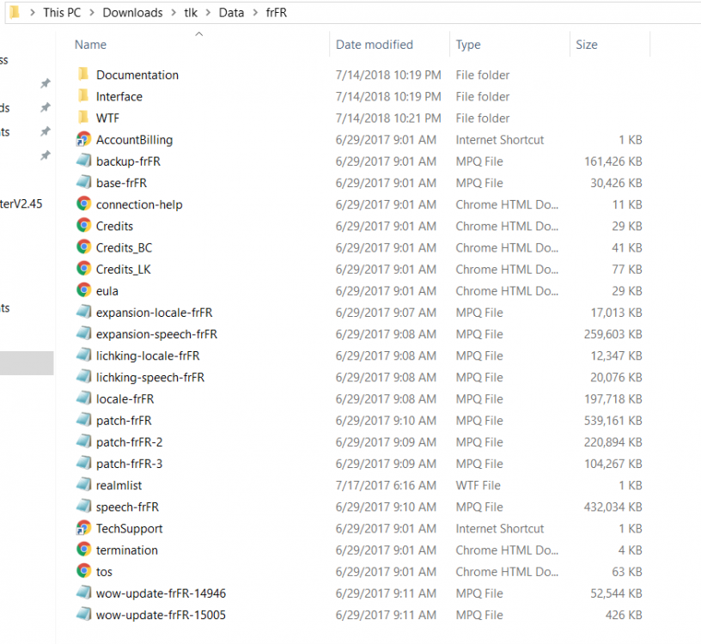The height and width of the screenshot is (644, 701).
Task: Expand the chevron after This PC
Action: click(92, 13)
